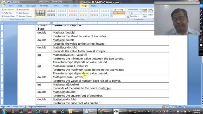Open the Insert ribbon tab

coord(20,6)
